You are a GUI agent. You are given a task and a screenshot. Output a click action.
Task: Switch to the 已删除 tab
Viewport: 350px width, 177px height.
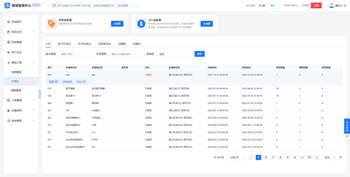pos(122,44)
